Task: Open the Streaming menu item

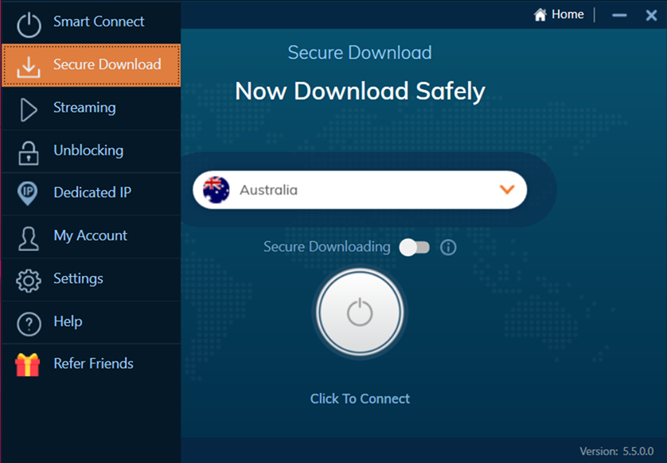Action: click(x=84, y=107)
